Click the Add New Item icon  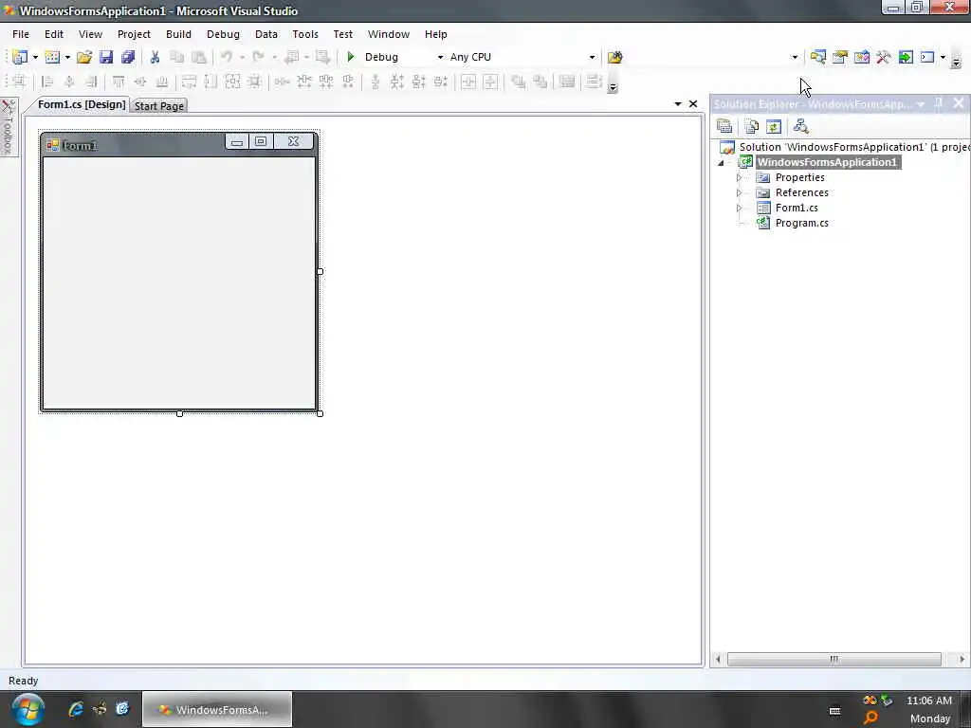tap(53, 57)
